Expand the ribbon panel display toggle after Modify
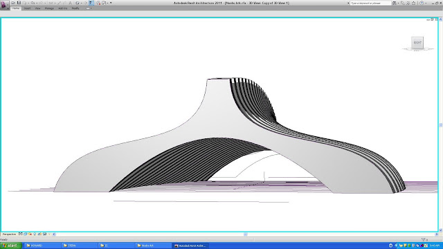The width and height of the screenshot is (443, 249). click(88, 8)
